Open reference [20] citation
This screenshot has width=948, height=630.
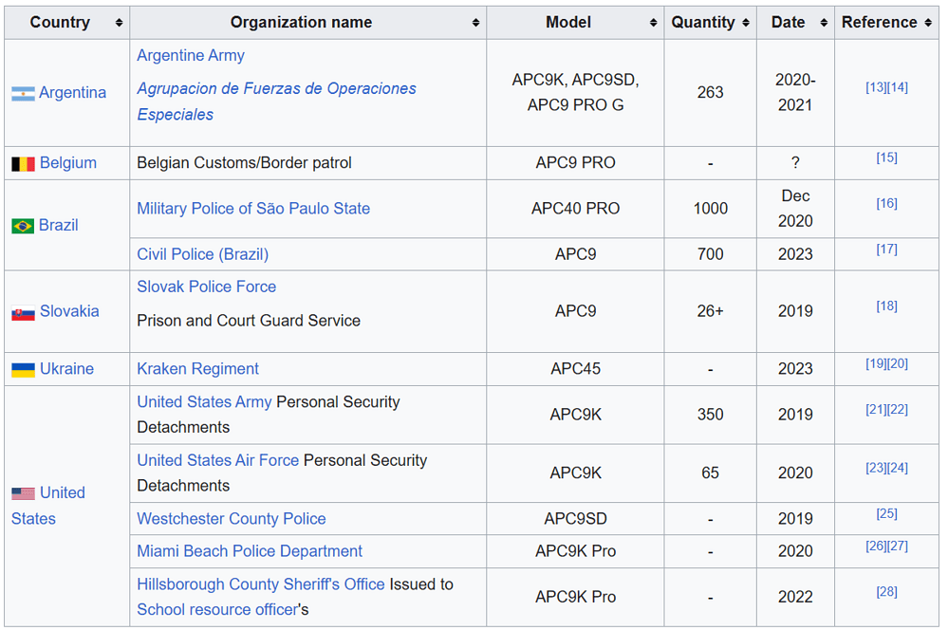point(898,364)
